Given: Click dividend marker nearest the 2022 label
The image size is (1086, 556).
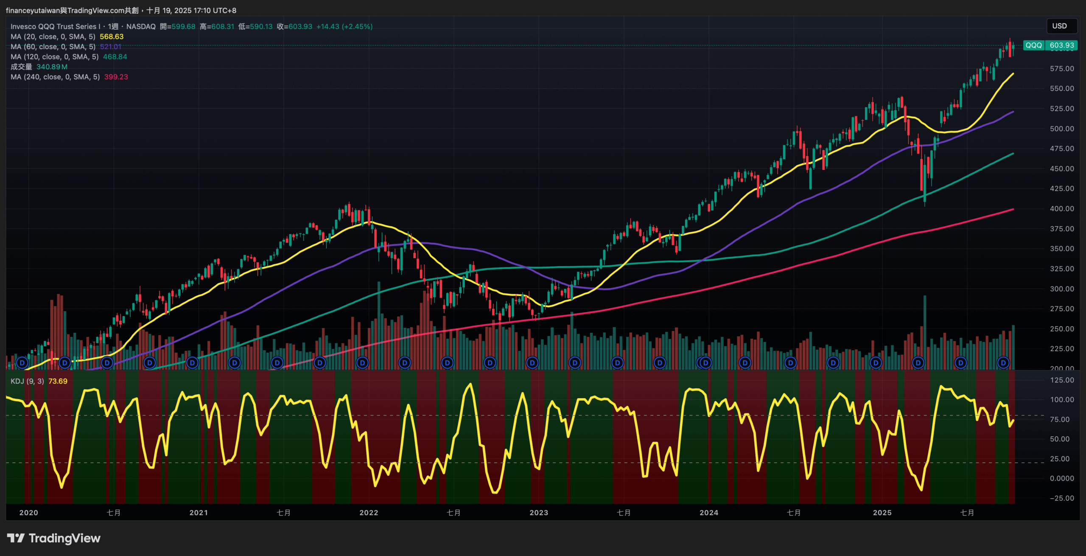Looking at the screenshot, I should [362, 363].
